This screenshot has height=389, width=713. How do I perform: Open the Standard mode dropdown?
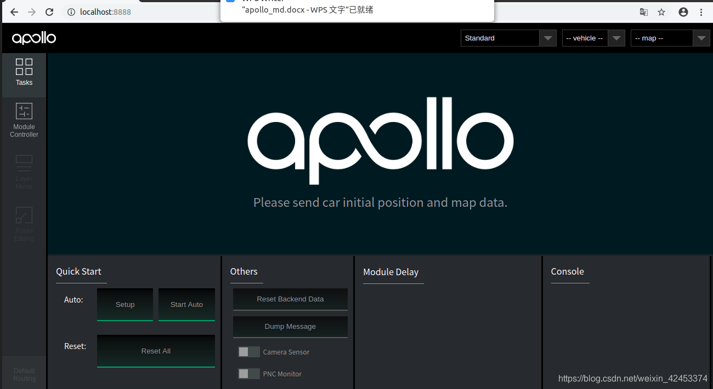click(508, 38)
